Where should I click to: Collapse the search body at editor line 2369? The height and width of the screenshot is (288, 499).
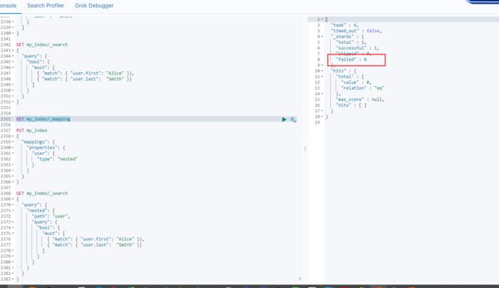coord(13,199)
